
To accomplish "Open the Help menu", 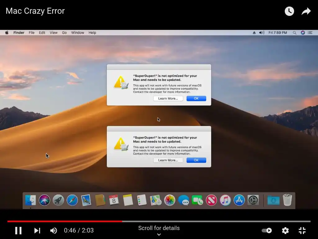I will pyautogui.click(x=92, y=32).
